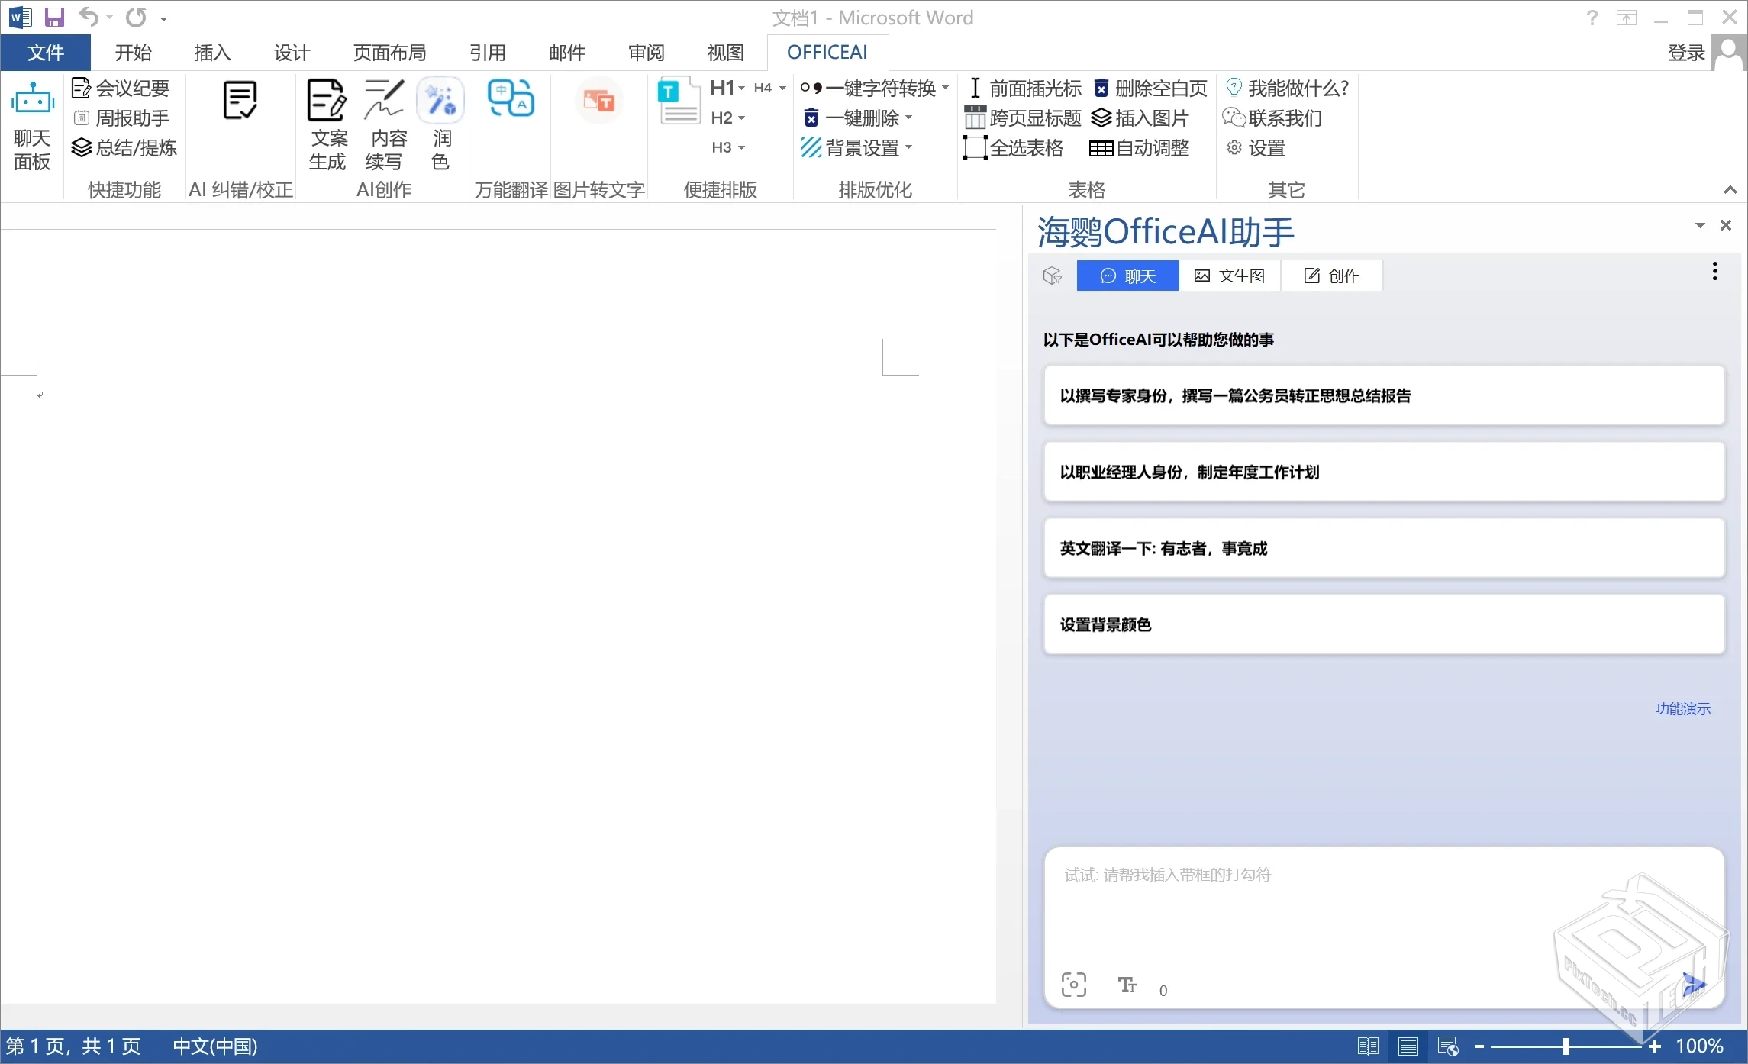Click 自动调整 auto-adjust table

(x=1139, y=148)
